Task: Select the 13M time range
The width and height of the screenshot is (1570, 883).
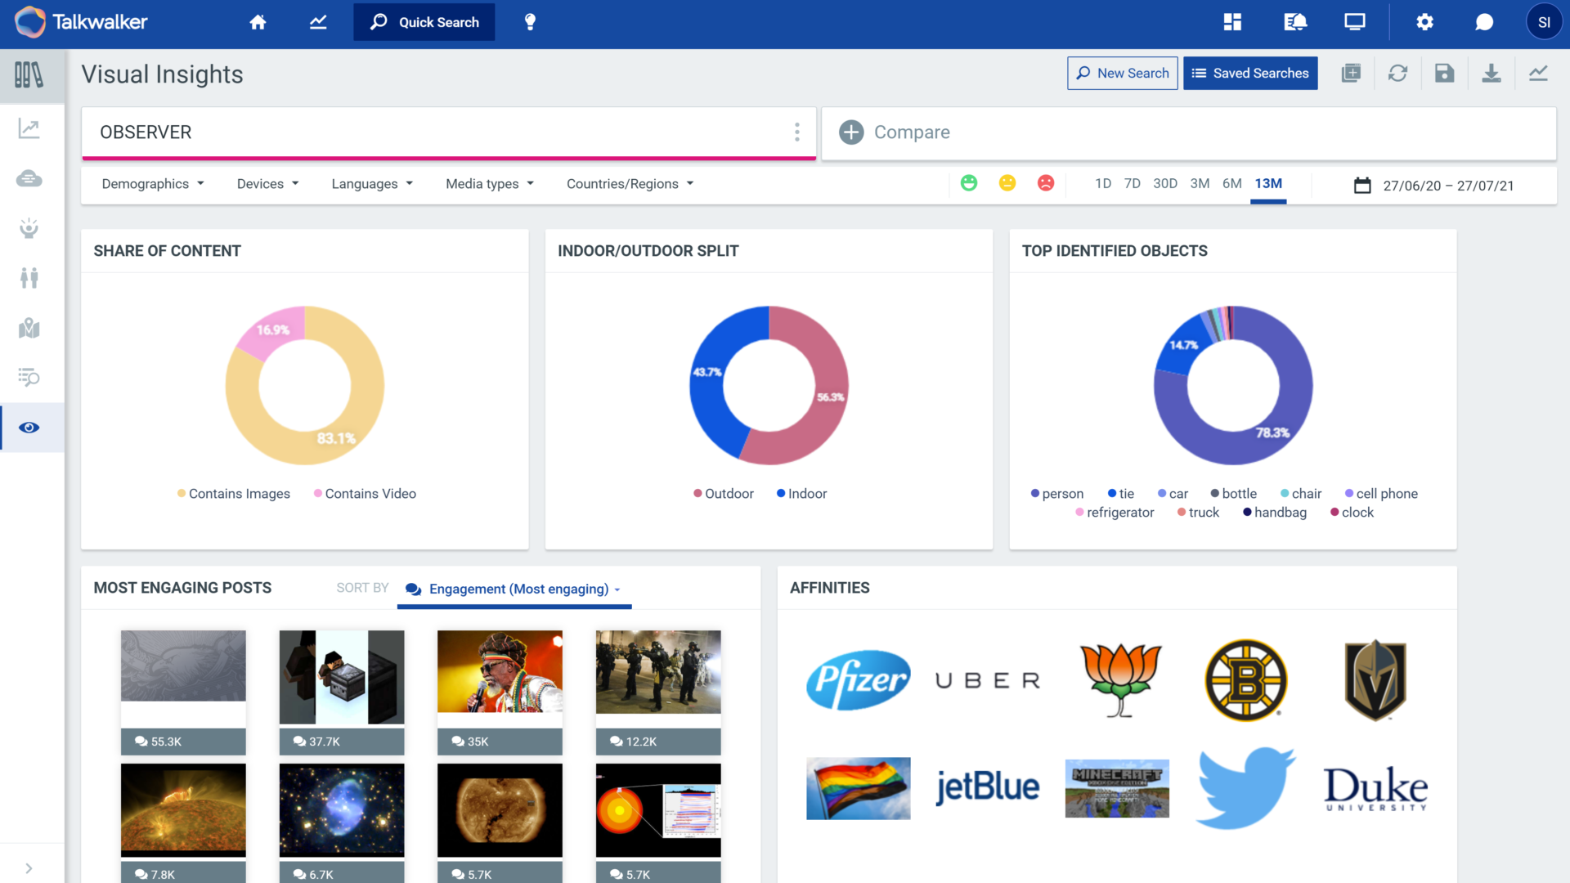Action: click(1268, 184)
